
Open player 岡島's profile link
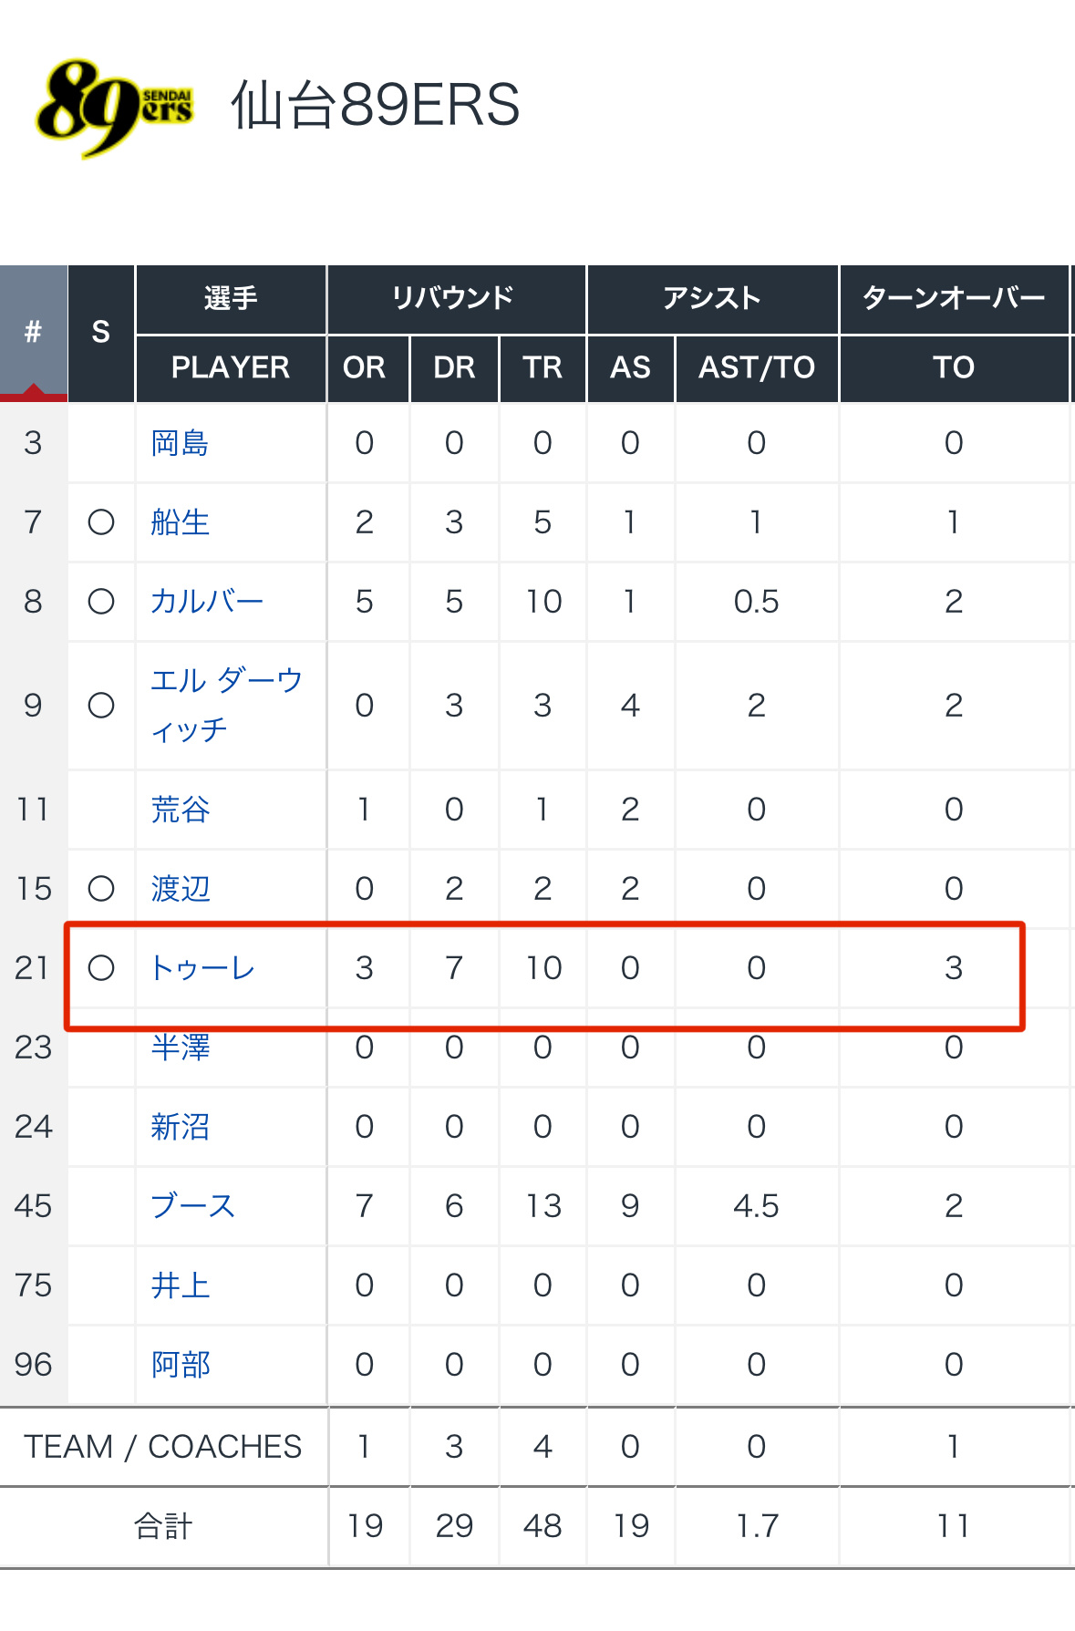(x=180, y=443)
